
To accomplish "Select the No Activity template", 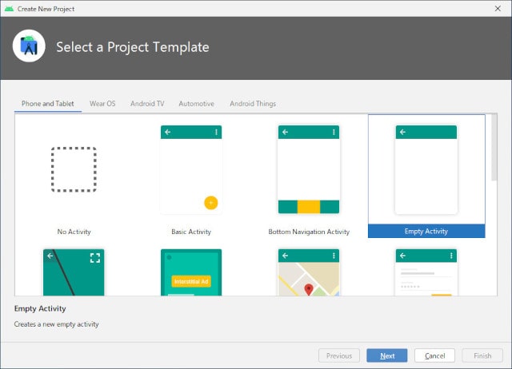I will [74, 177].
